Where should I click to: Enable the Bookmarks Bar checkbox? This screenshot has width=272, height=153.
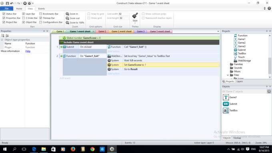click(40, 14)
